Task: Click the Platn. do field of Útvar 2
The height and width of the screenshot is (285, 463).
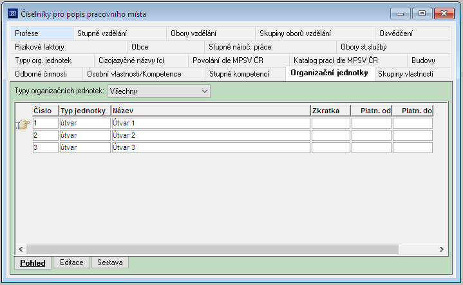Action: [x=413, y=135]
